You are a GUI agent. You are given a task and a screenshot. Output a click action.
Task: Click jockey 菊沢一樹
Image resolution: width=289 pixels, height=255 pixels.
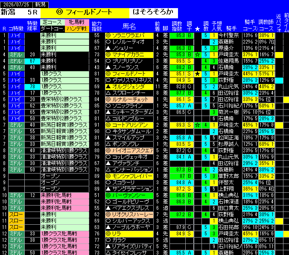(228, 112)
